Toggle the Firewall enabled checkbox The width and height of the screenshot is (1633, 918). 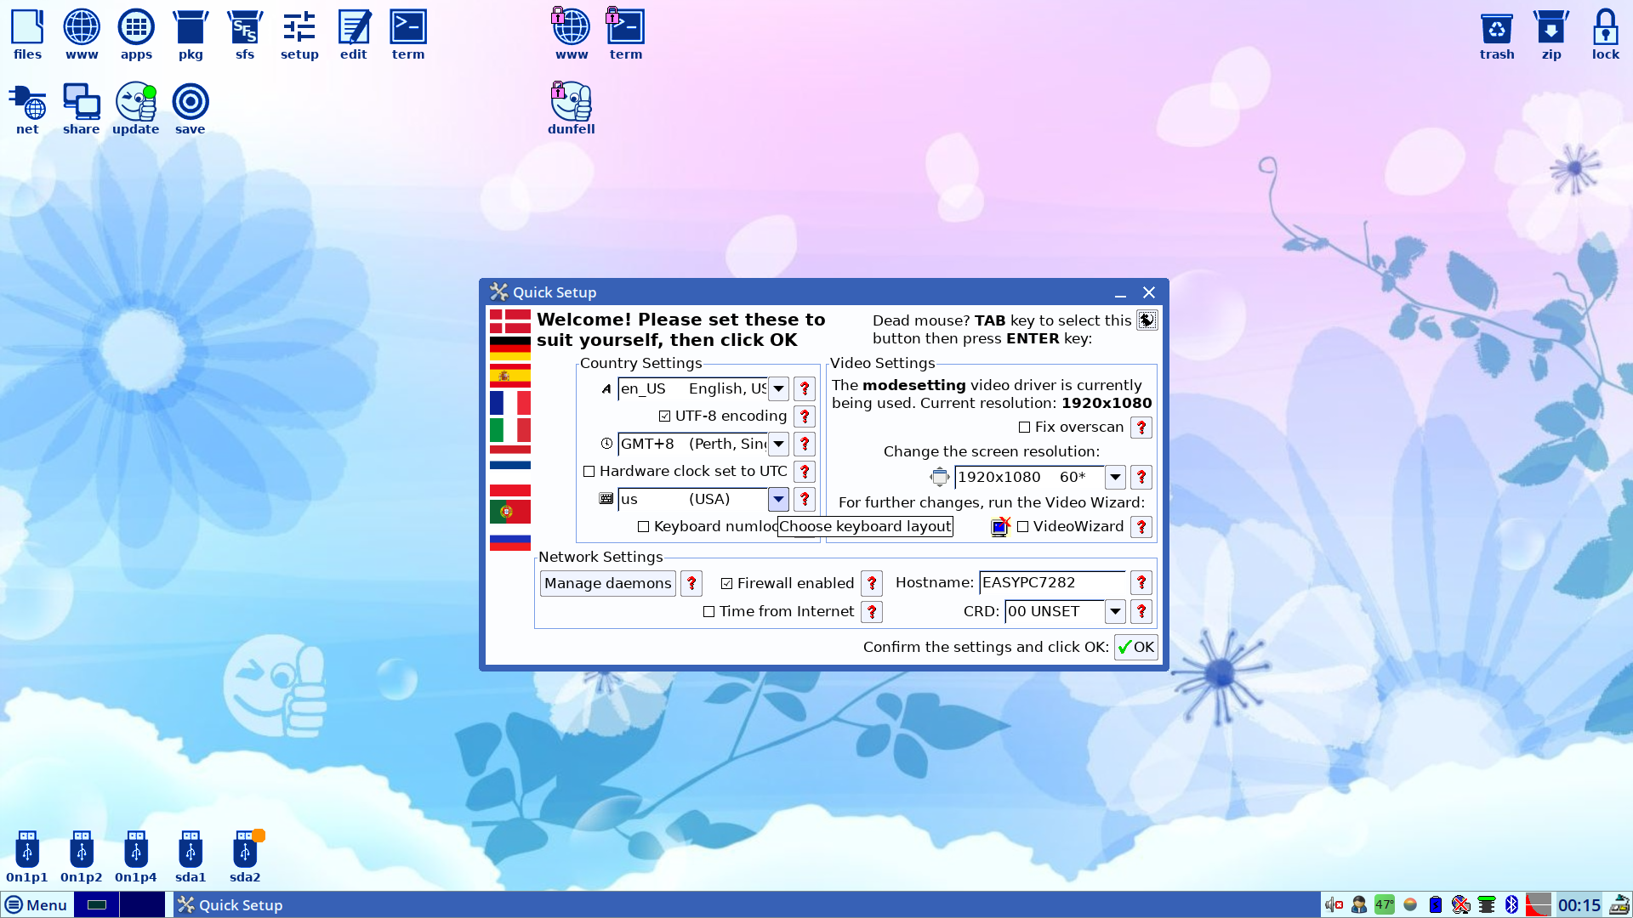tap(726, 584)
